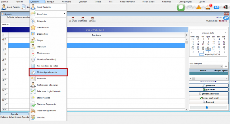Screen dimensions: 230x124
Task: Click the envelope mail icon
Action: tap(190, 7)
